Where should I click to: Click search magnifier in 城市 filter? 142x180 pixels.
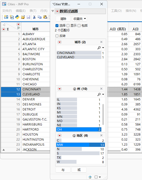pos(99,48)
